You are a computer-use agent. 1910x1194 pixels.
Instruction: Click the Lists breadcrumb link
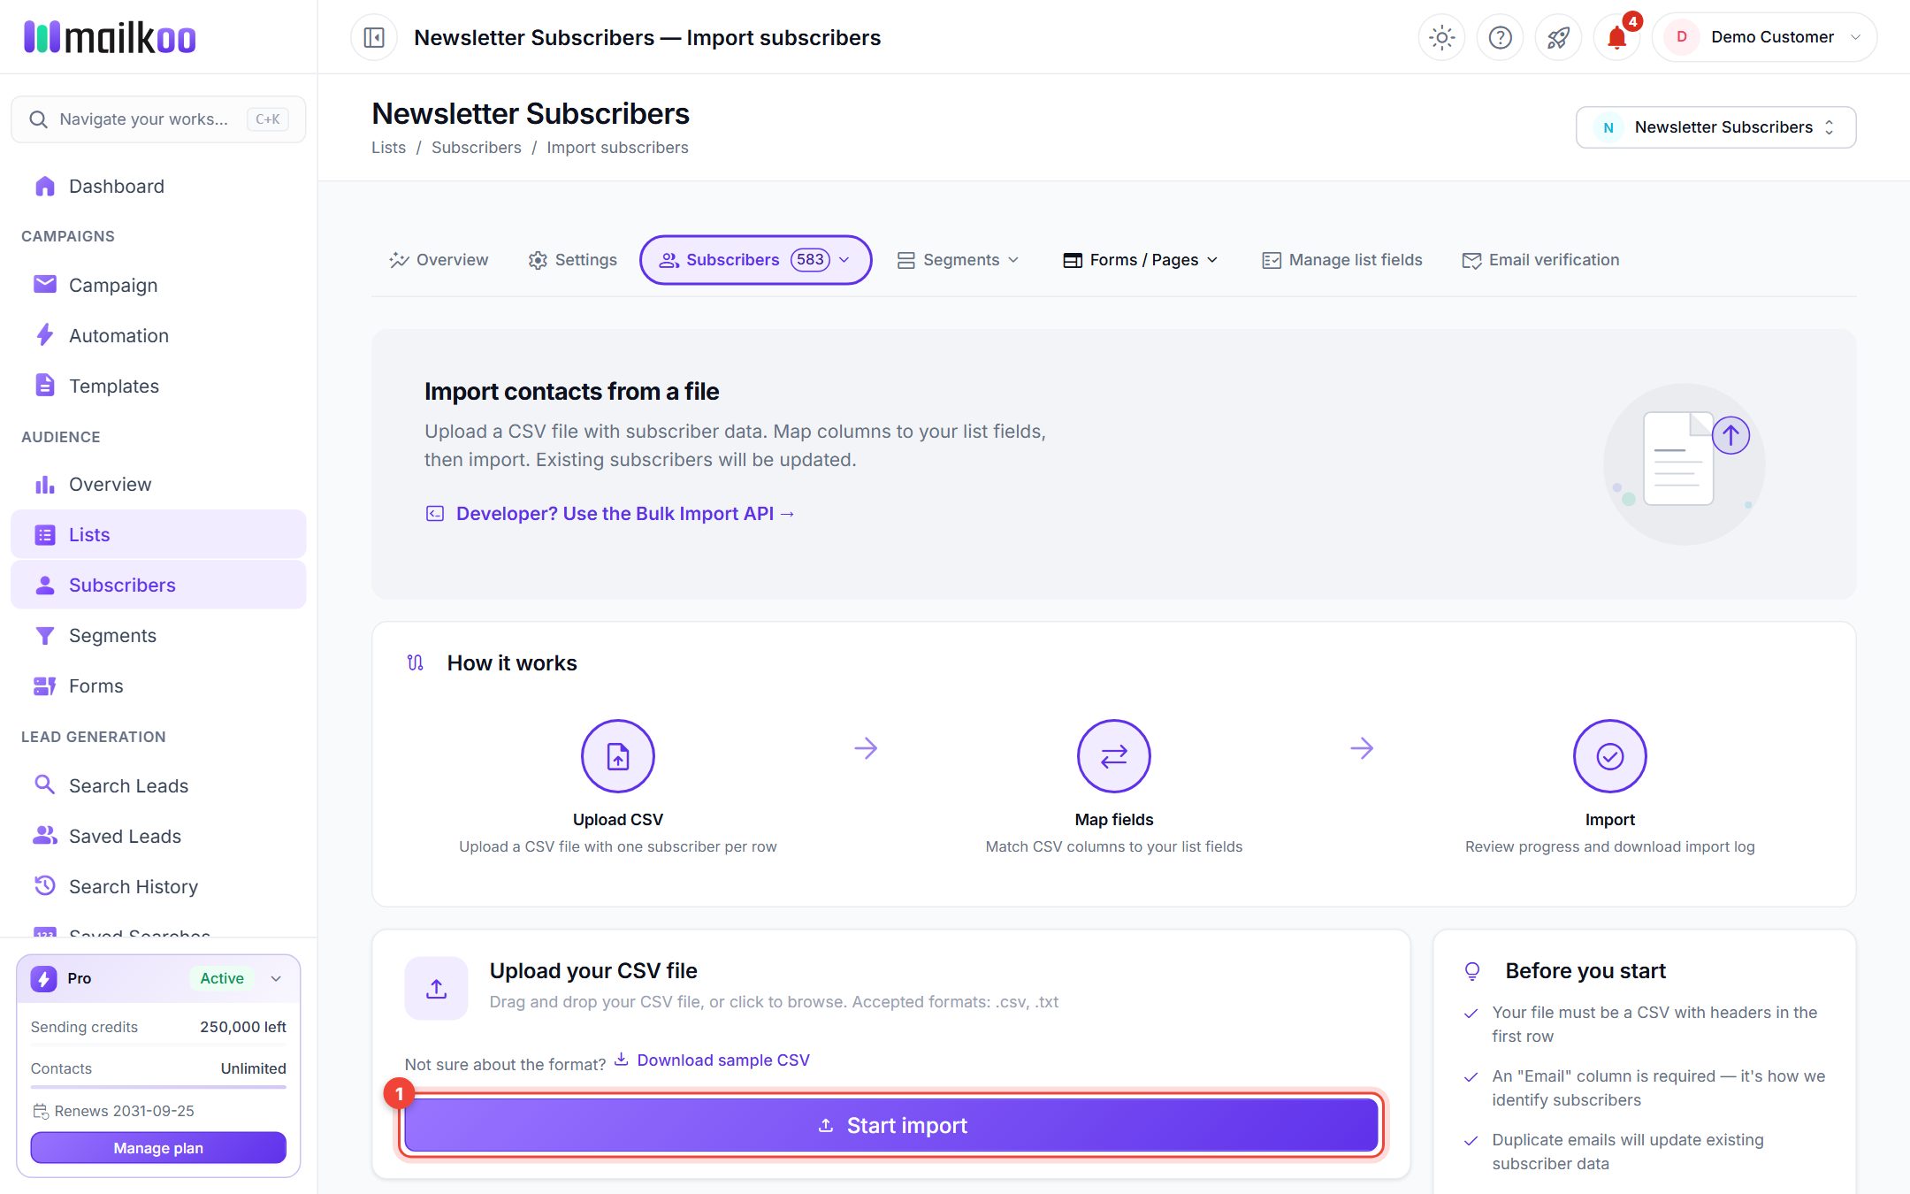(388, 148)
